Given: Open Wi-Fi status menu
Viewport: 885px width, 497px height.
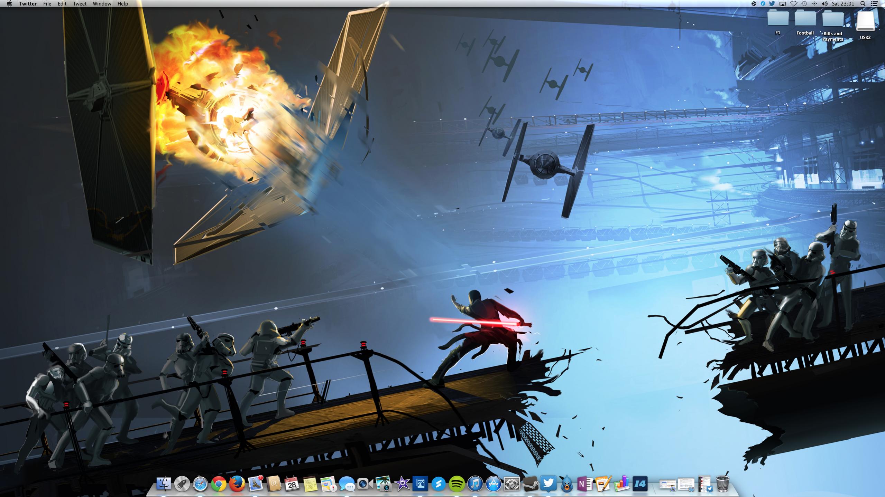Looking at the screenshot, I should click(x=794, y=3).
